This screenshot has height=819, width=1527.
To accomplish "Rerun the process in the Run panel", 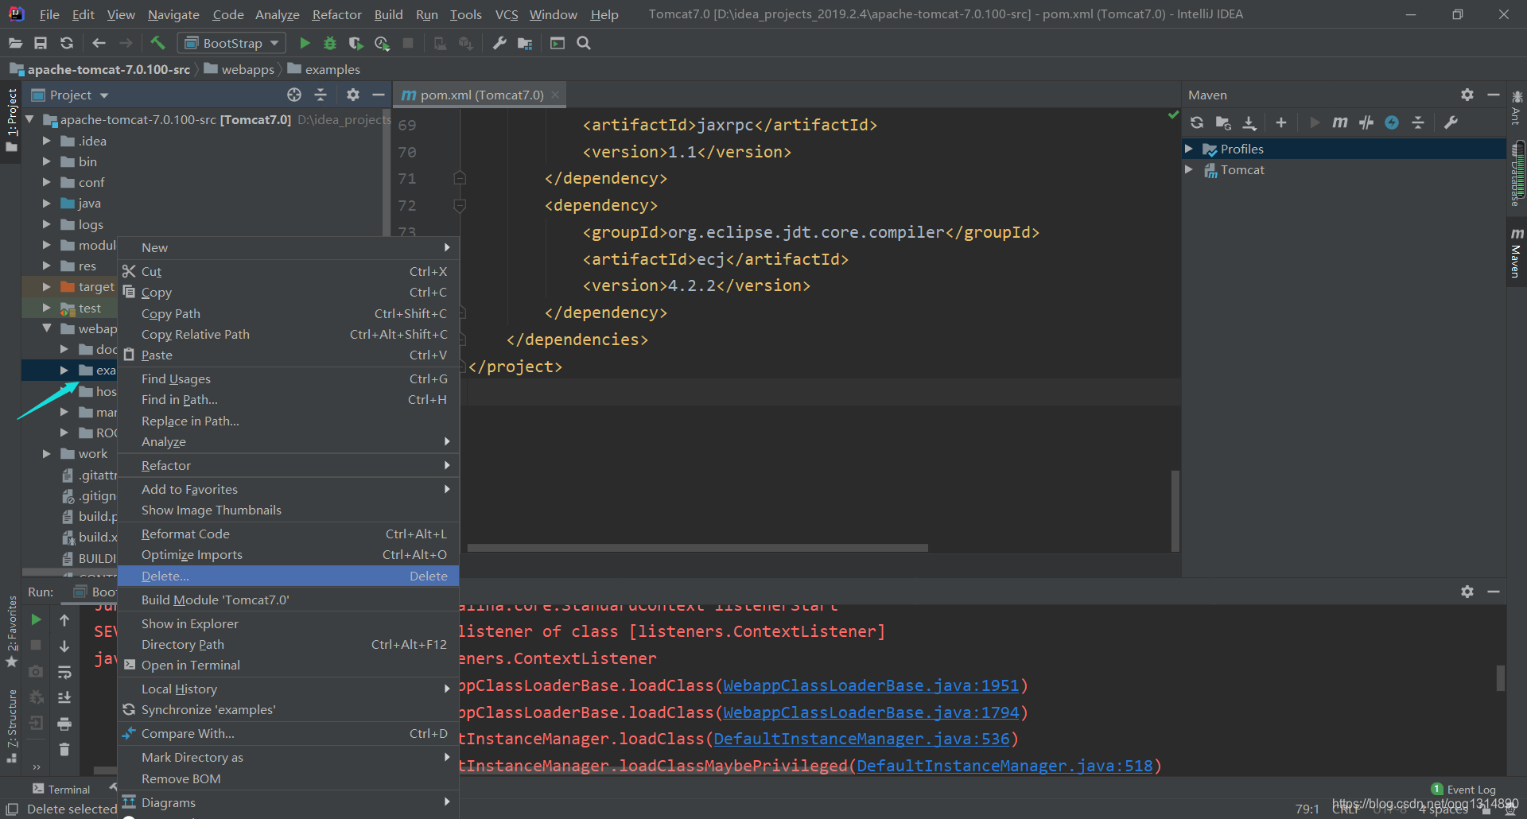I will (x=36, y=619).
